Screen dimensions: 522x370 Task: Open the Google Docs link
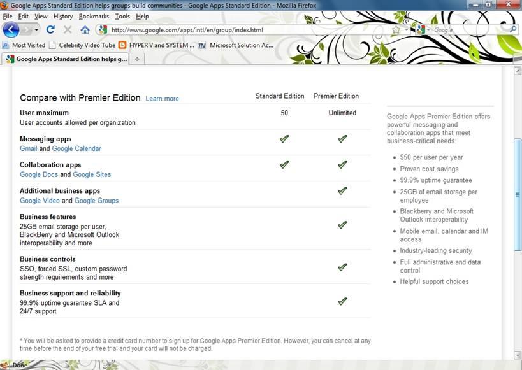click(39, 174)
